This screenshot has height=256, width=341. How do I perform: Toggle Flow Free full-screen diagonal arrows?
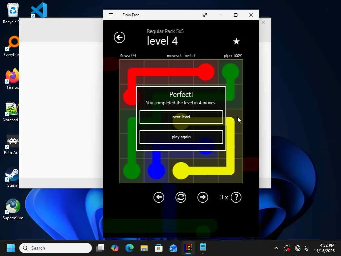coord(205,15)
